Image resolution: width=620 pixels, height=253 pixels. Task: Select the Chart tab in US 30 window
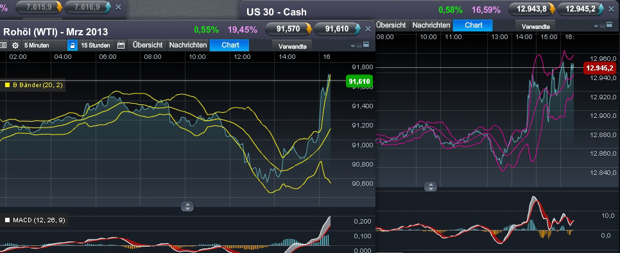coord(473,25)
